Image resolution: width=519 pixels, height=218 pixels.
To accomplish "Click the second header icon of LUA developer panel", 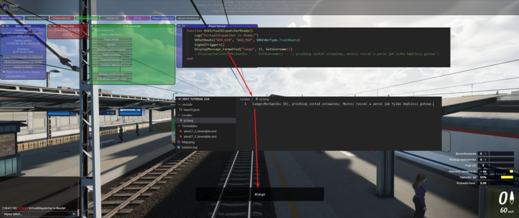I will (95, 26).
